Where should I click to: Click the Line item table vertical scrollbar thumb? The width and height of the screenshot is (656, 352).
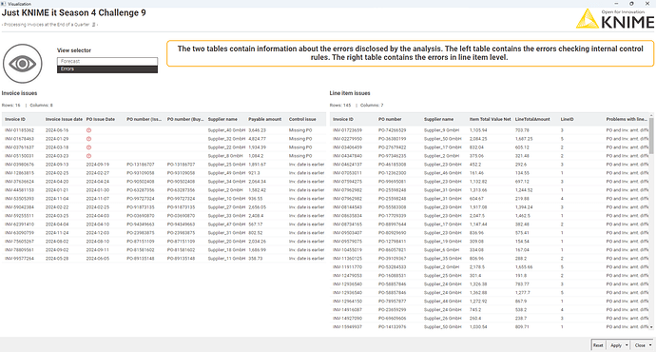(x=651, y=136)
